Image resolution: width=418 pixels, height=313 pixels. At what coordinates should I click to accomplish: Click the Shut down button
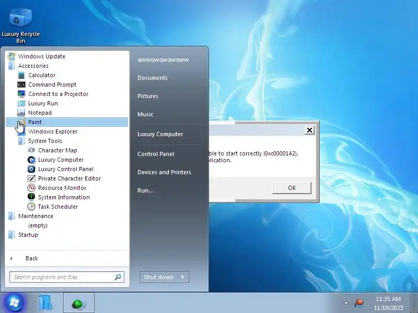158,277
